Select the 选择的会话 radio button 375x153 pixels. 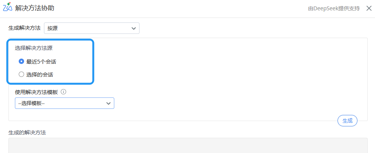click(x=21, y=75)
